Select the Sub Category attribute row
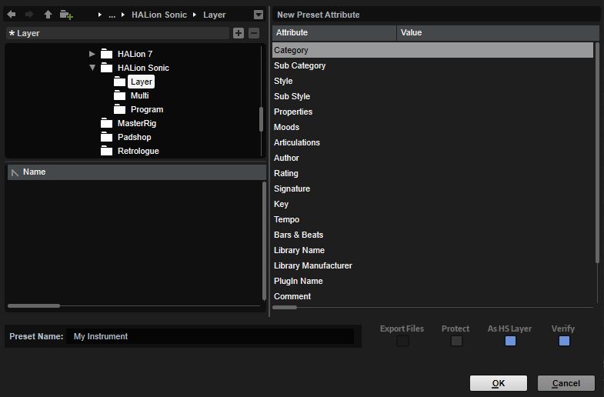This screenshot has height=397, width=604. (x=433, y=65)
